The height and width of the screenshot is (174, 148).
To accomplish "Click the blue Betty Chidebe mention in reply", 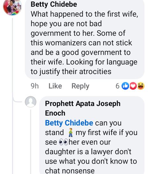I will (69, 123).
